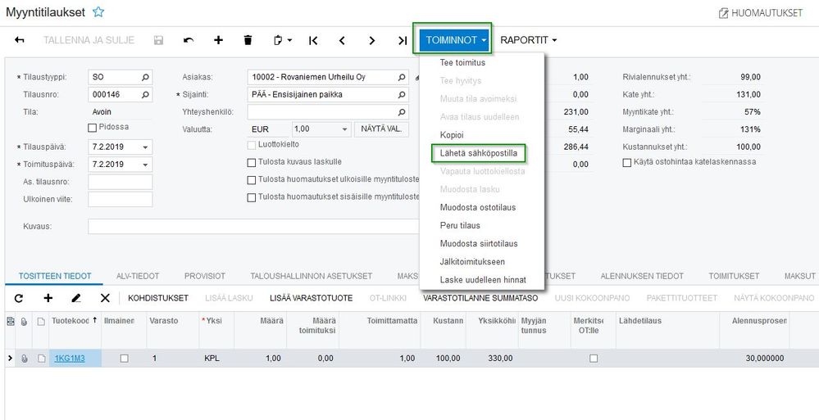Open Toimituspäivä date picker
Viewport: 819px width, 420px height.
[146, 165]
